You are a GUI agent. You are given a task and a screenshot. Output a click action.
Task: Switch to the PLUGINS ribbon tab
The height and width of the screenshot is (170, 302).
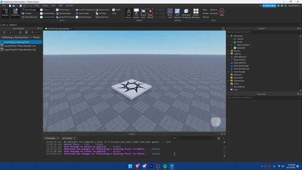click(x=69, y=6)
